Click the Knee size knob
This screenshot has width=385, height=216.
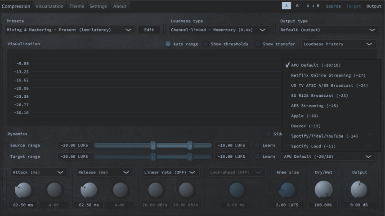click(x=287, y=190)
